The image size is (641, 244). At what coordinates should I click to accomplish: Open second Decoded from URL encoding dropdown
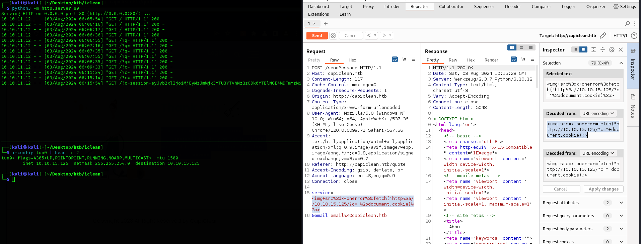tap(598, 153)
